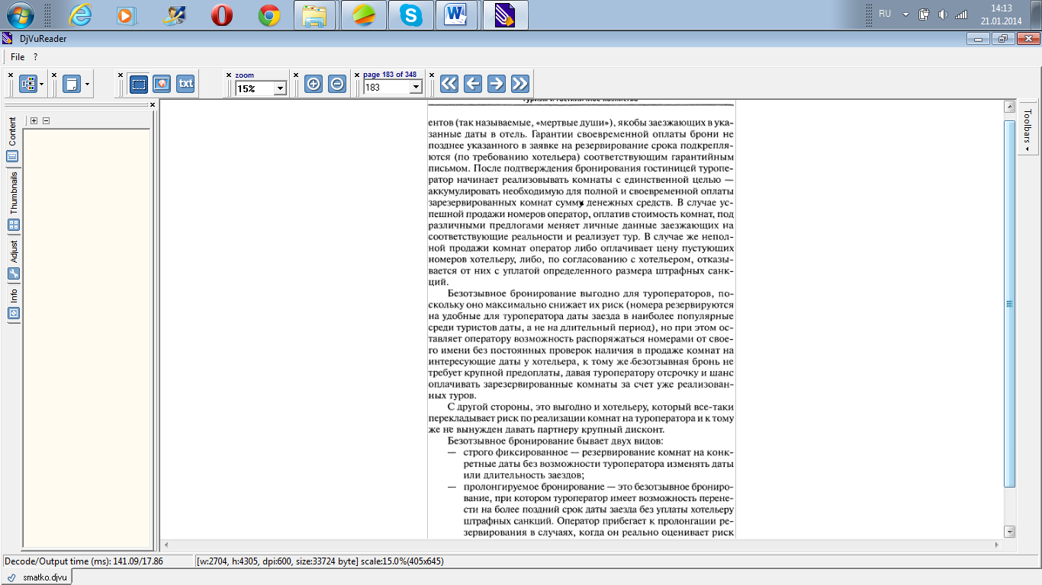The image size is (1042, 585).
Task: Close the zoom toolbar section
Action: 228,75
